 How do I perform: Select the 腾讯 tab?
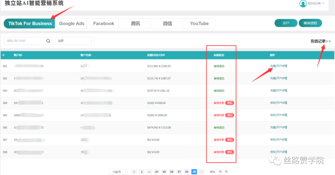coord(135,24)
